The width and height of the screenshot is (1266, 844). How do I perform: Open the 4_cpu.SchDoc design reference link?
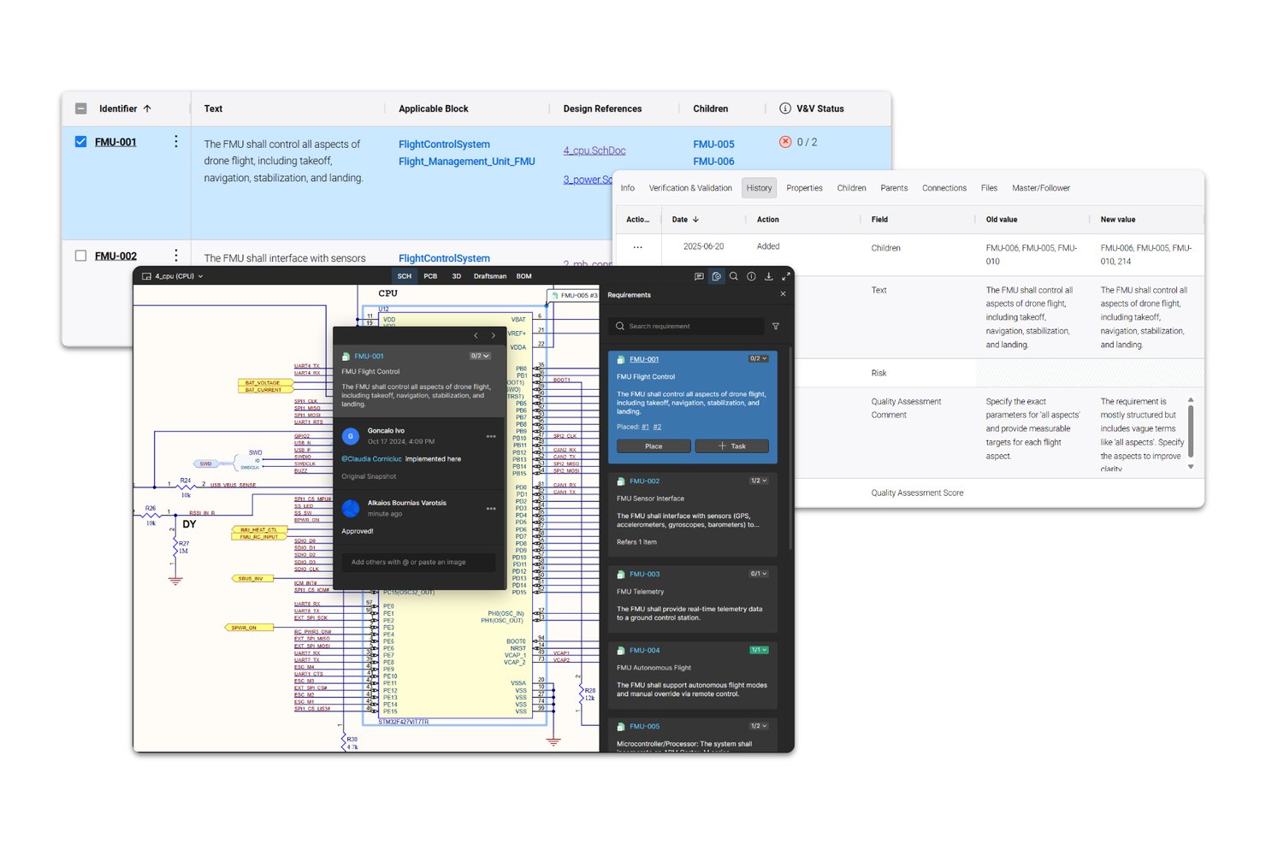(594, 151)
